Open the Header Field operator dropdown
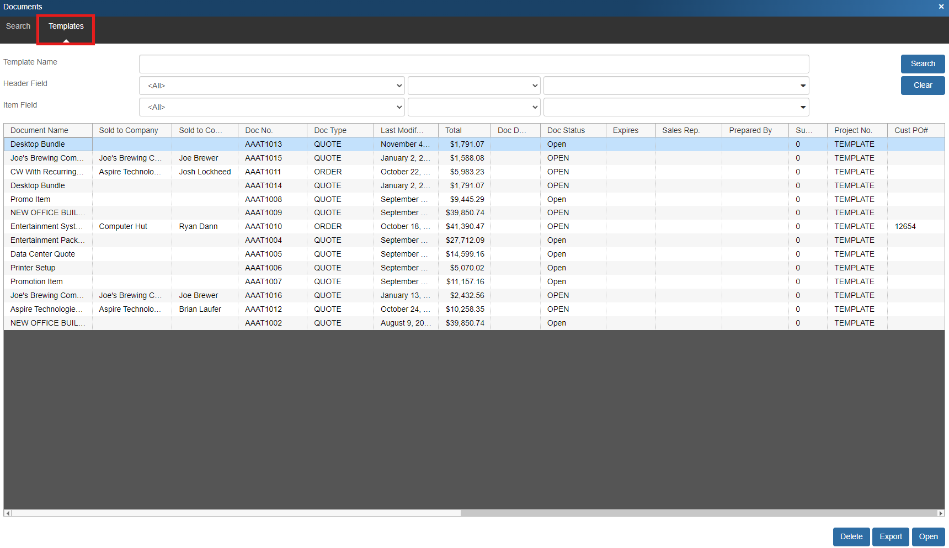The height and width of the screenshot is (548, 949). click(x=473, y=86)
